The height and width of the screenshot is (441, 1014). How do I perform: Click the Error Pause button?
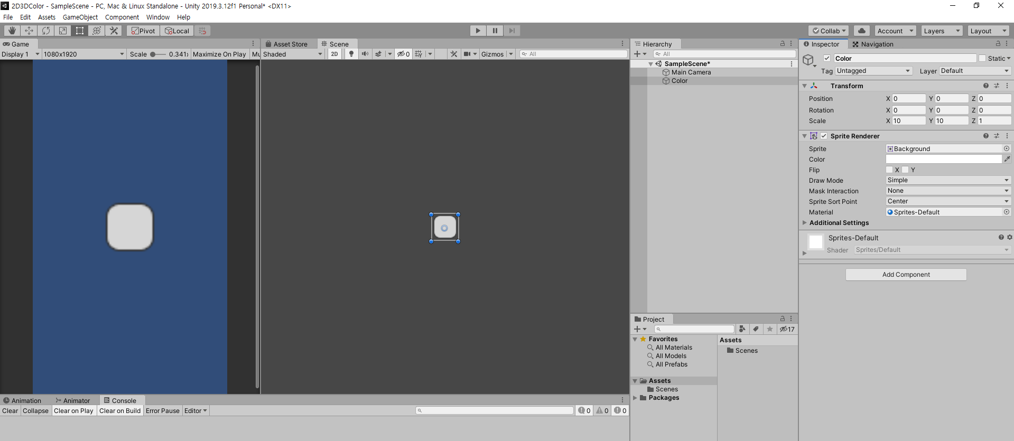pyautogui.click(x=163, y=411)
